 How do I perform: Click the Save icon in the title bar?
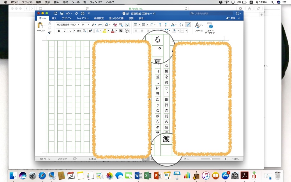point(62,13)
